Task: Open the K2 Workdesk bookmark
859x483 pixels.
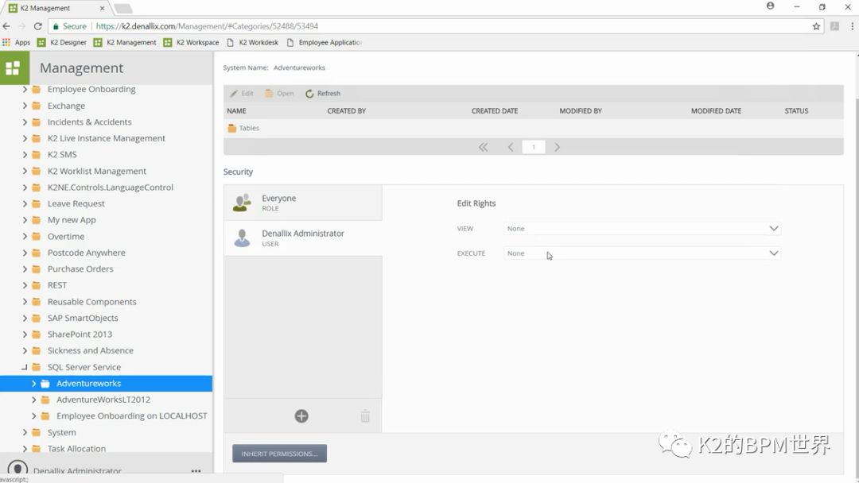Action: tap(253, 42)
